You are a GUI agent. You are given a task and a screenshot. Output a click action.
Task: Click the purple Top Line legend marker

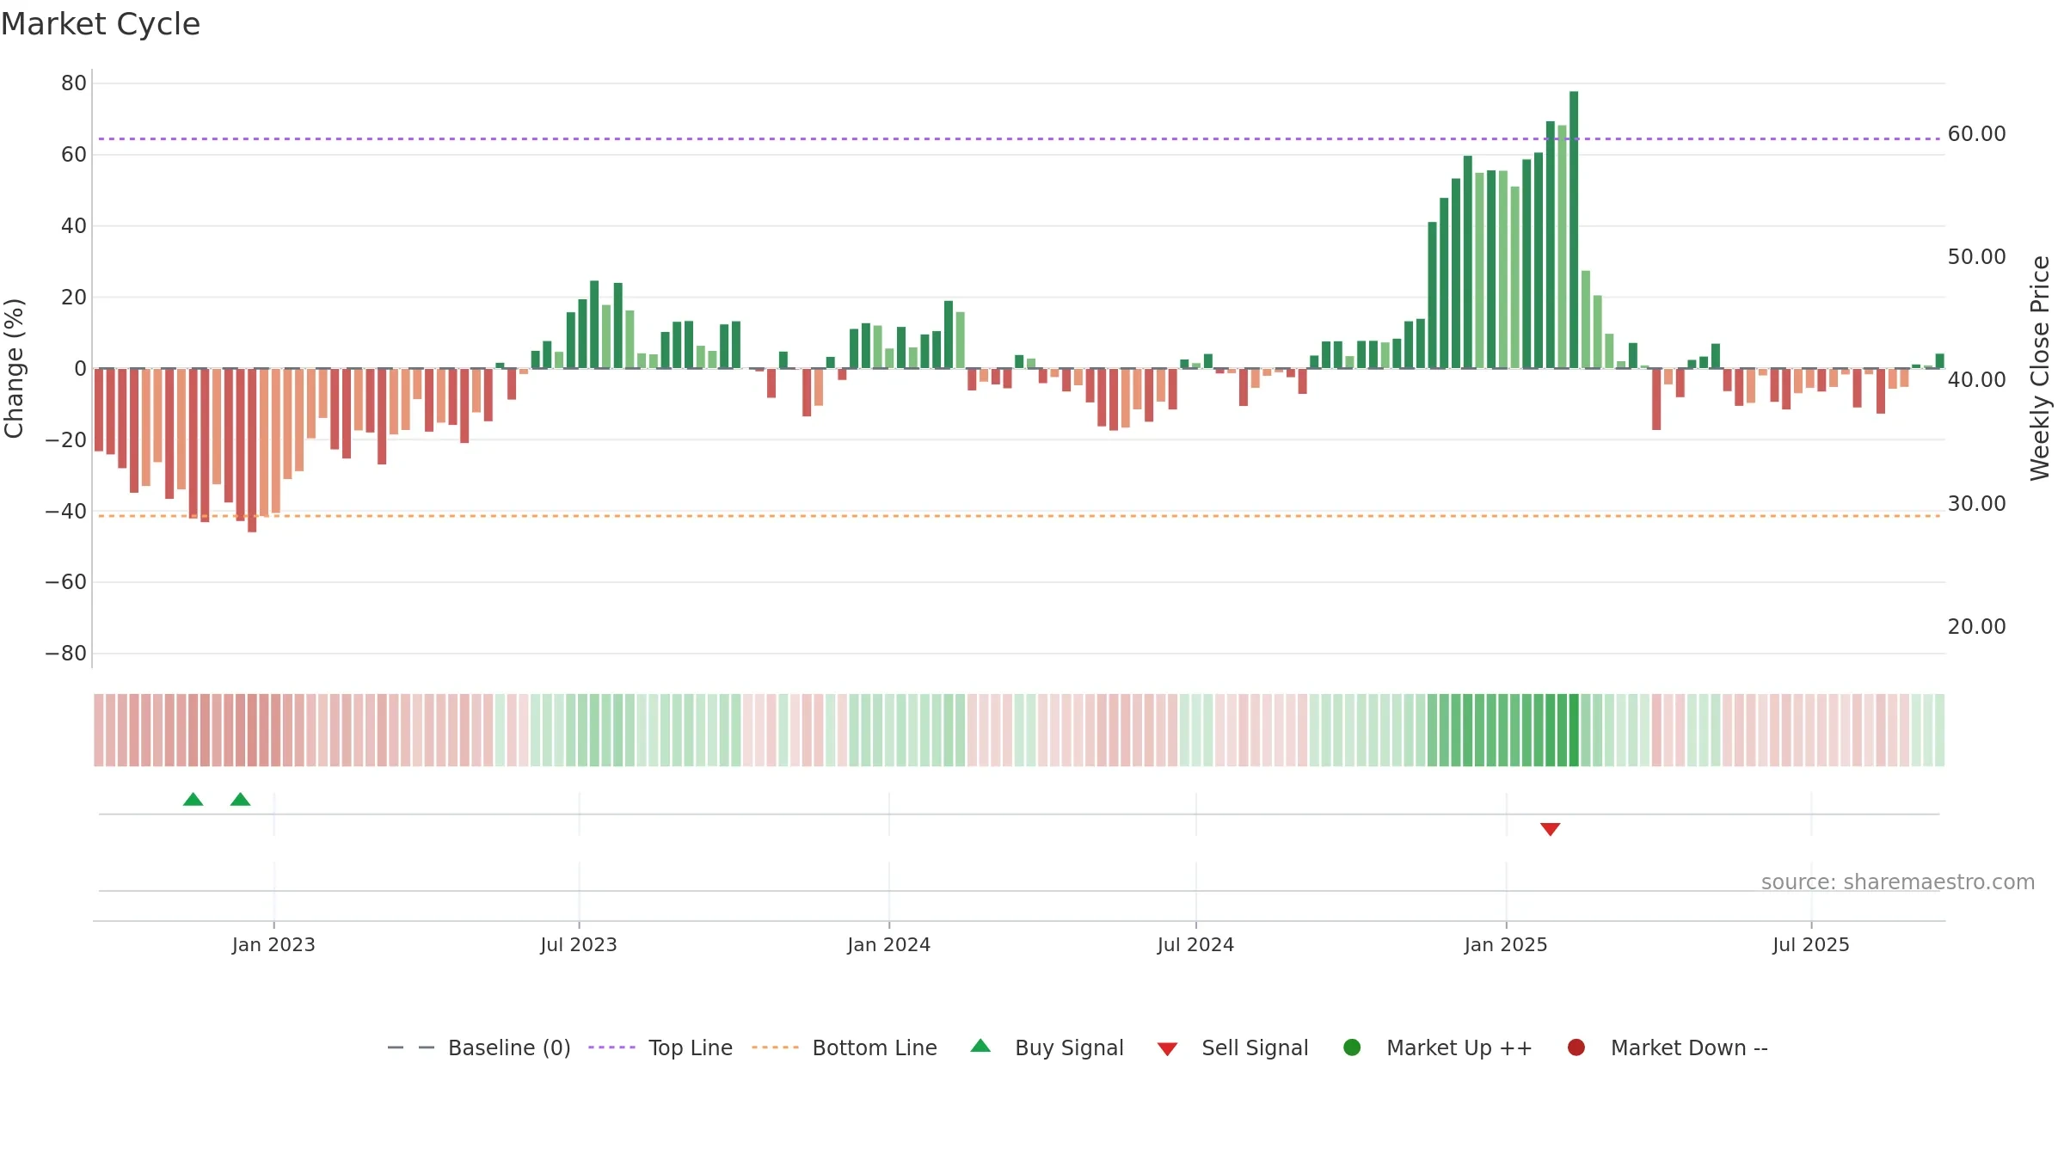point(611,1047)
